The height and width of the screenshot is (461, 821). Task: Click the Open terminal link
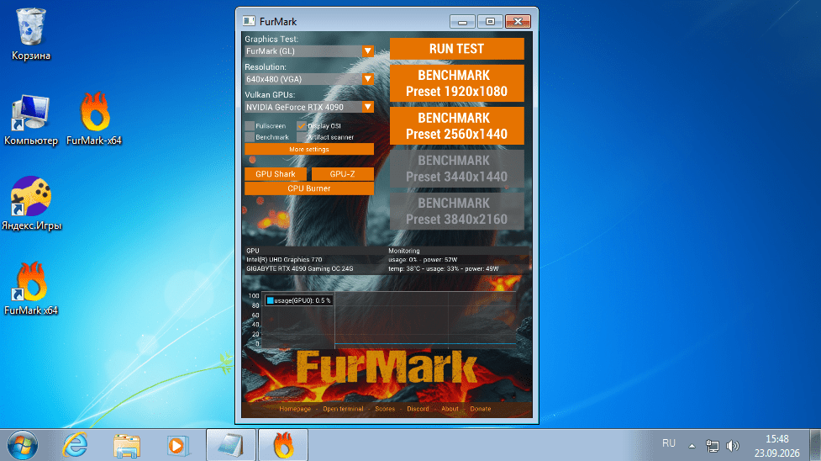point(343,409)
